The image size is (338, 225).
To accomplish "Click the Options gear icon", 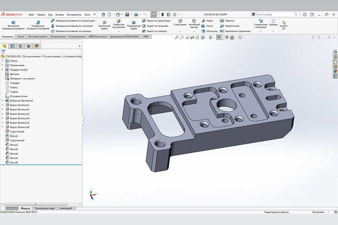I will [175, 14].
